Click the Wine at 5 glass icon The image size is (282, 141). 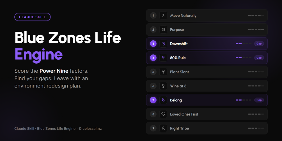[163, 86]
